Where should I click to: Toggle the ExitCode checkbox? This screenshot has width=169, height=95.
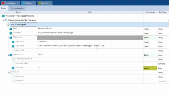(13, 68)
